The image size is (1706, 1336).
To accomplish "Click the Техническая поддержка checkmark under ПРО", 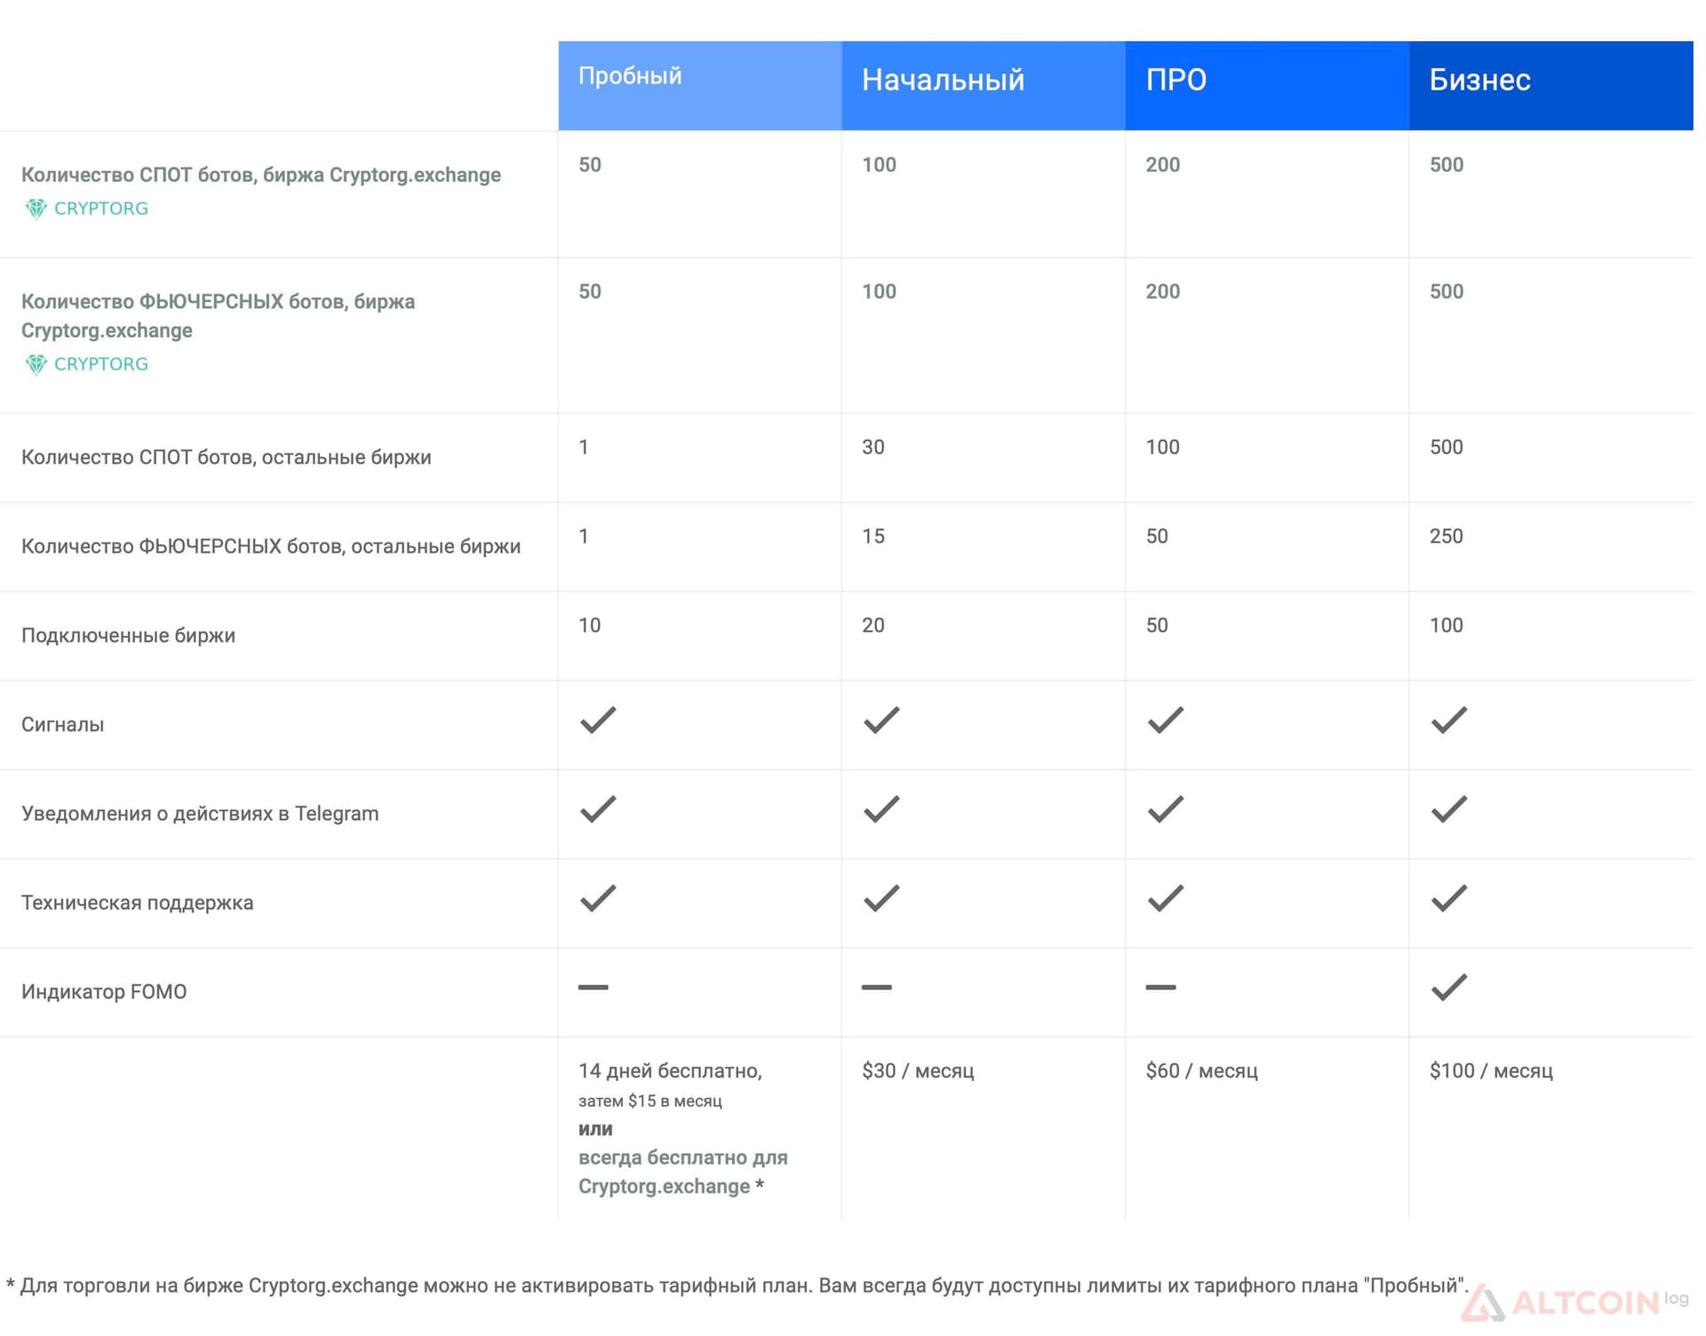I will (1166, 898).
